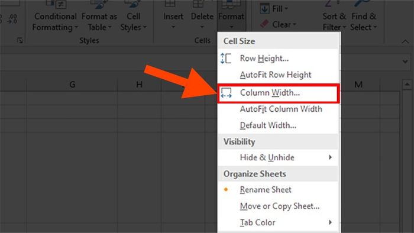Viewport: 414px width, 233px height.
Task: Expand the Hide & Unhide submenu
Action: coord(278,157)
